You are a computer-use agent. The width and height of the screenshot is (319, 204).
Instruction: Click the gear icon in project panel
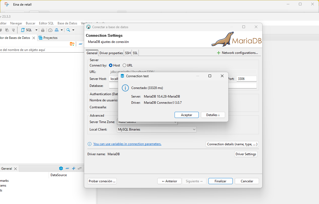pyautogui.click(x=61, y=168)
